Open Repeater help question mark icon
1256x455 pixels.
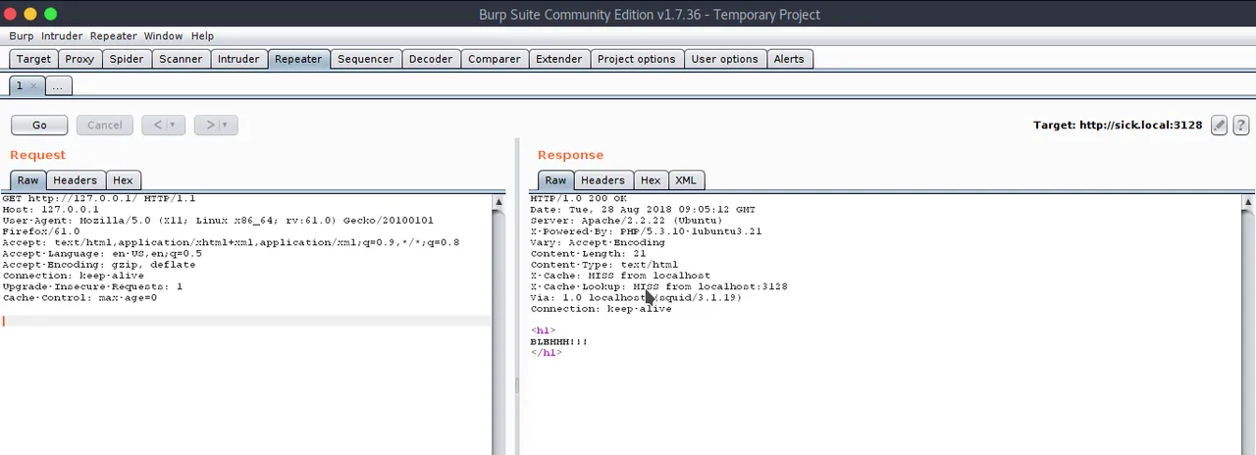[1240, 125]
